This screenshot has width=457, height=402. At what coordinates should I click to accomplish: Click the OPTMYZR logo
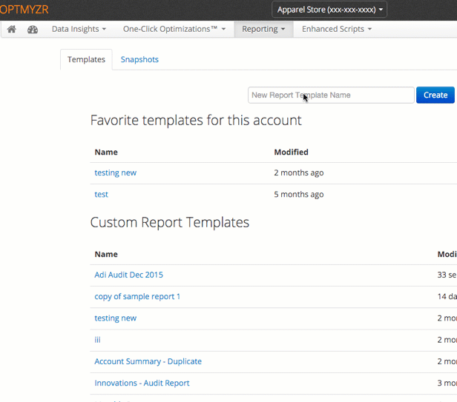(x=24, y=10)
